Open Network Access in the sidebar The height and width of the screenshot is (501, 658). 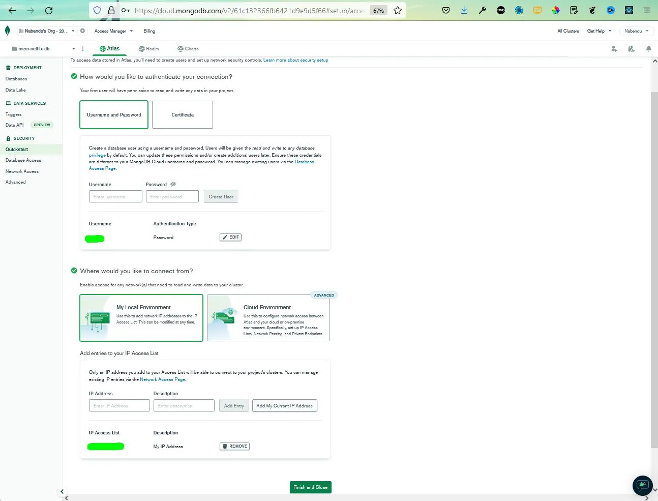tap(22, 171)
